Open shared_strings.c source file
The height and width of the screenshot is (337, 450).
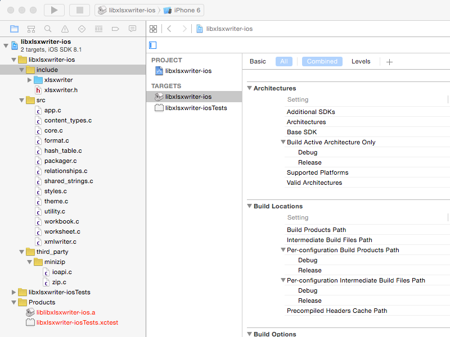click(x=69, y=181)
